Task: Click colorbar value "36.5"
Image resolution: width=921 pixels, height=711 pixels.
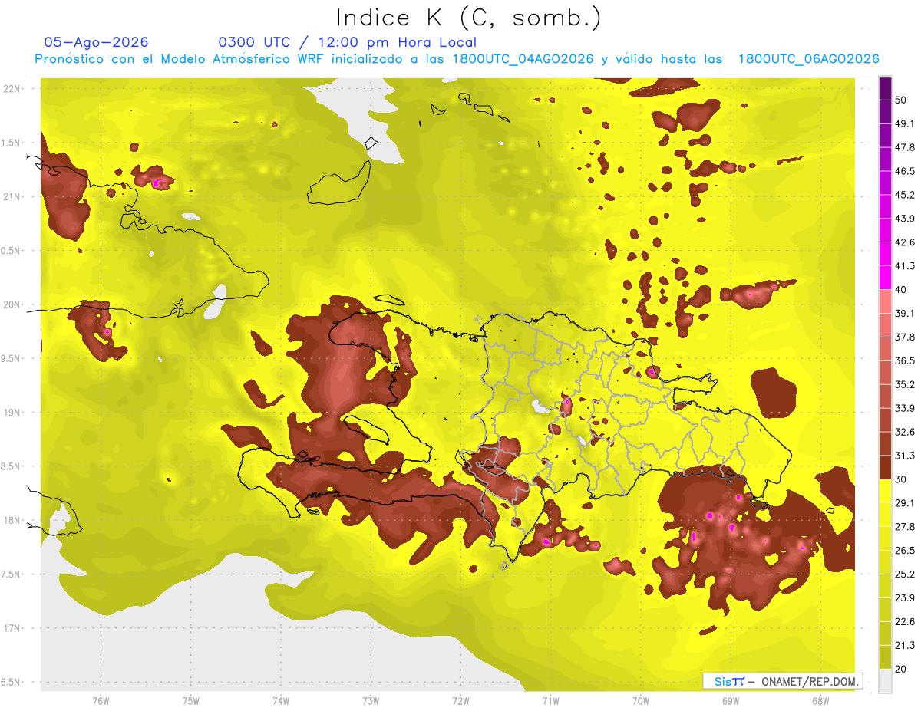Action: 904,360
